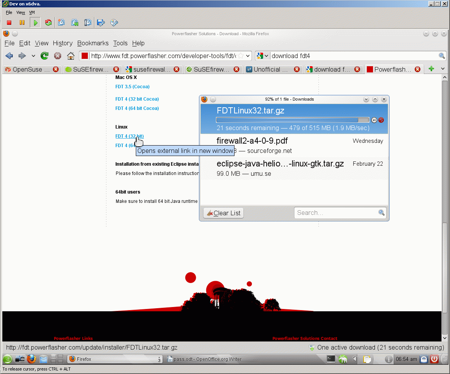This screenshot has height=374, width=450.
Task: Click the FDT 3.5 (Cocoa) link
Action: point(132,86)
